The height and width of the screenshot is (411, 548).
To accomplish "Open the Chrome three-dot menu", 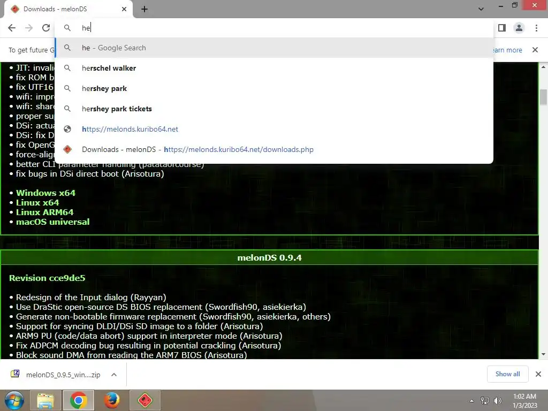I will click(536, 28).
